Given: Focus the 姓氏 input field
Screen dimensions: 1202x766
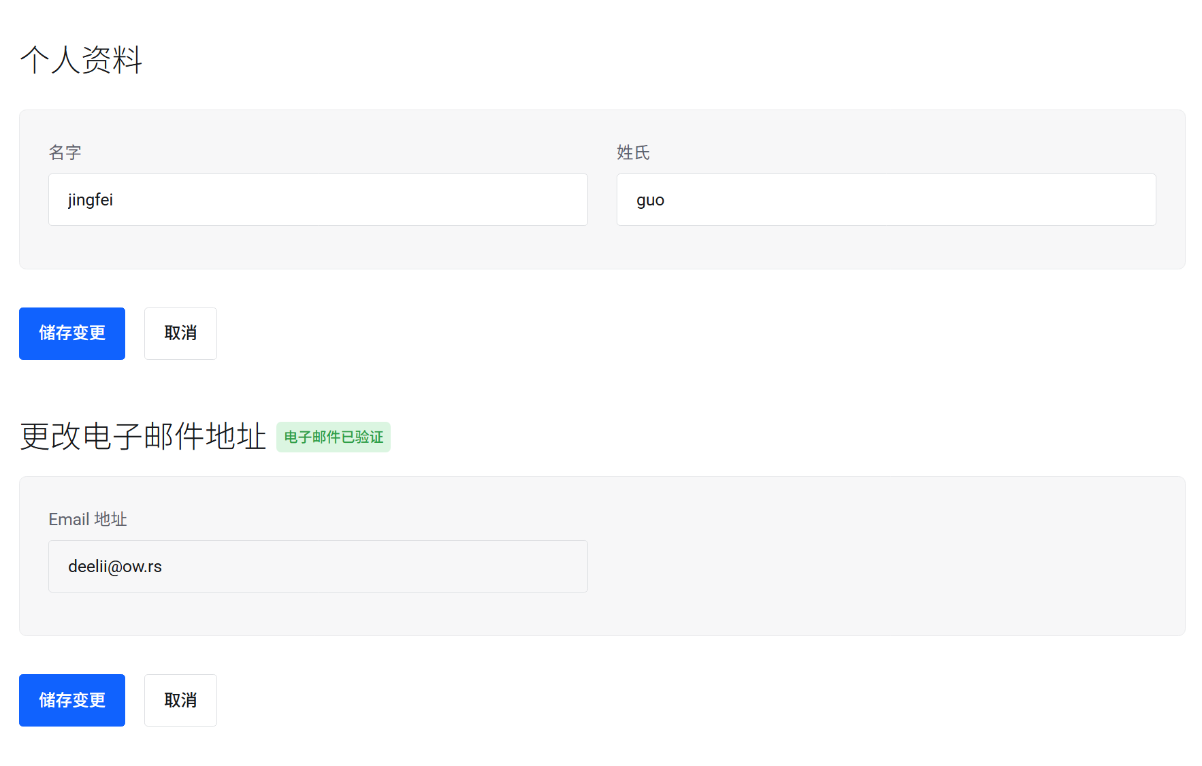Looking at the screenshot, I should (x=885, y=200).
